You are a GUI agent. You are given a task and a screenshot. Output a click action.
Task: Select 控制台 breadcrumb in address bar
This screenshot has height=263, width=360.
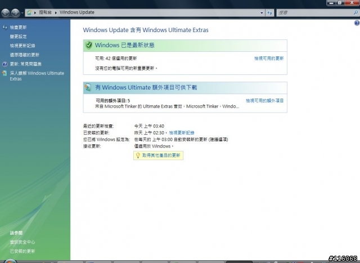pyautogui.click(x=45, y=12)
